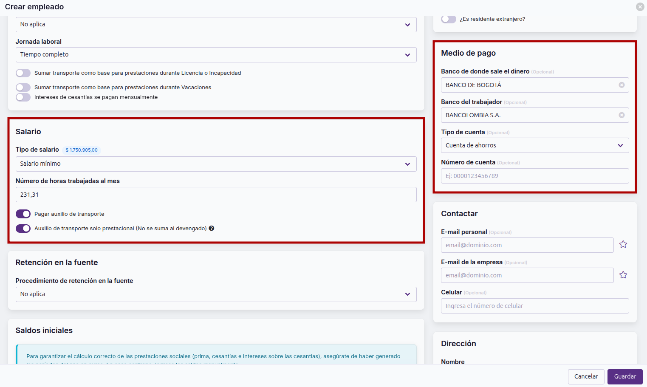
Task: Focus the E-mail personal field
Action: click(x=527, y=245)
